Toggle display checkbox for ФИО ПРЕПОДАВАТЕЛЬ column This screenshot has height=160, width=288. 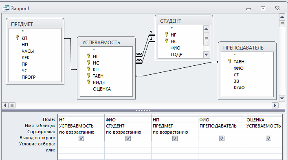coord(222,138)
